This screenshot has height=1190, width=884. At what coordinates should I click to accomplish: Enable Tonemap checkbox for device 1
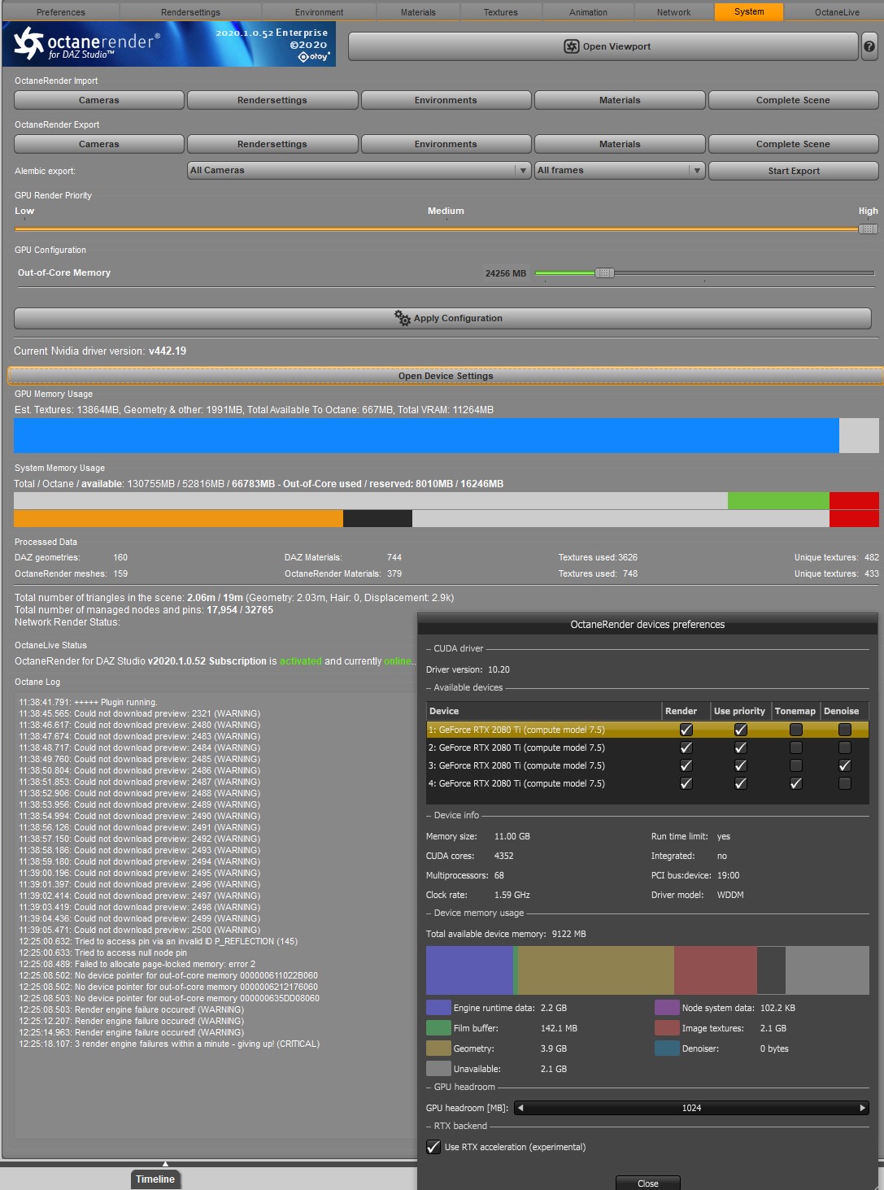tap(796, 730)
